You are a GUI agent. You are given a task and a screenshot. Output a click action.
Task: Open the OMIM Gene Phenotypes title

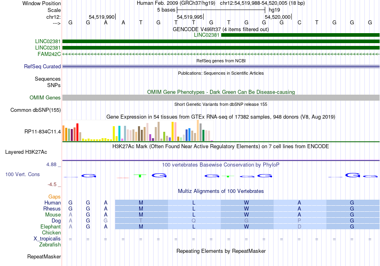(221, 92)
